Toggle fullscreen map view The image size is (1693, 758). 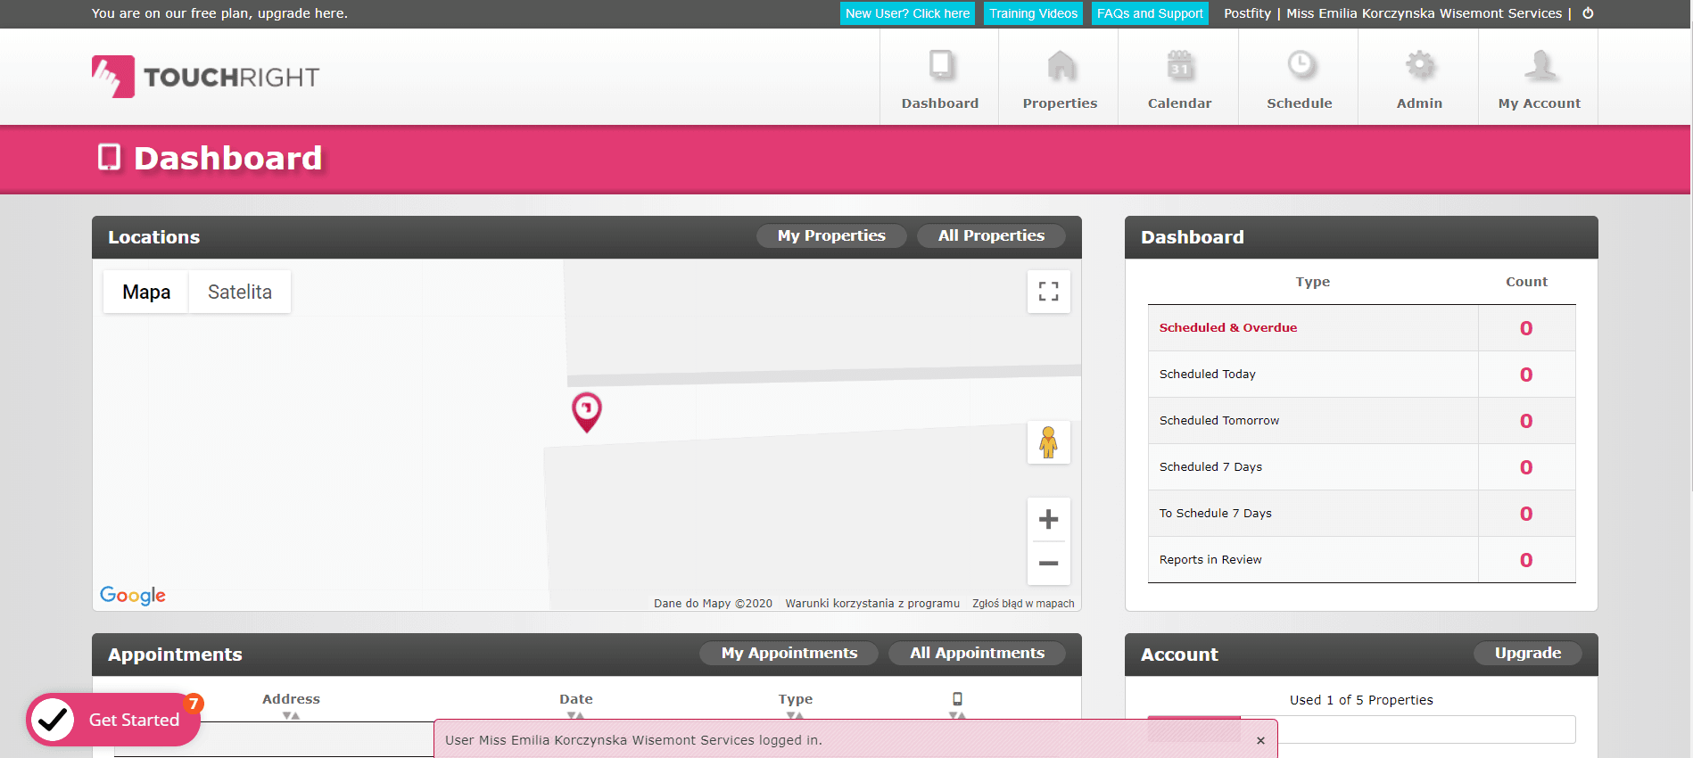point(1048,292)
